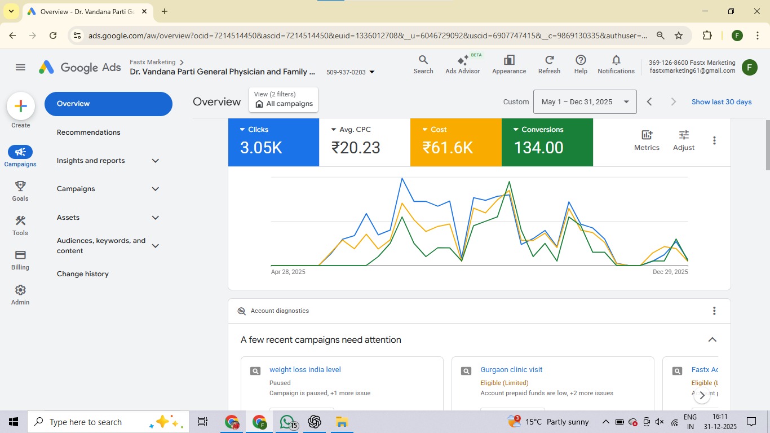
Task: Open the May 1 – Dec 31 date range dropdown
Action: [585, 101]
